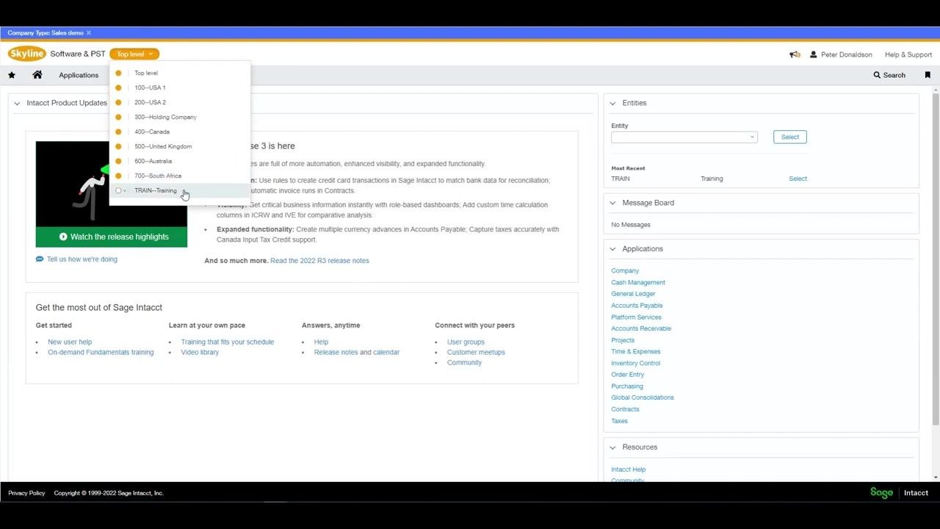Screen dimensions: 940x529
Task: Open the announcements megaphone icon
Action: point(795,54)
